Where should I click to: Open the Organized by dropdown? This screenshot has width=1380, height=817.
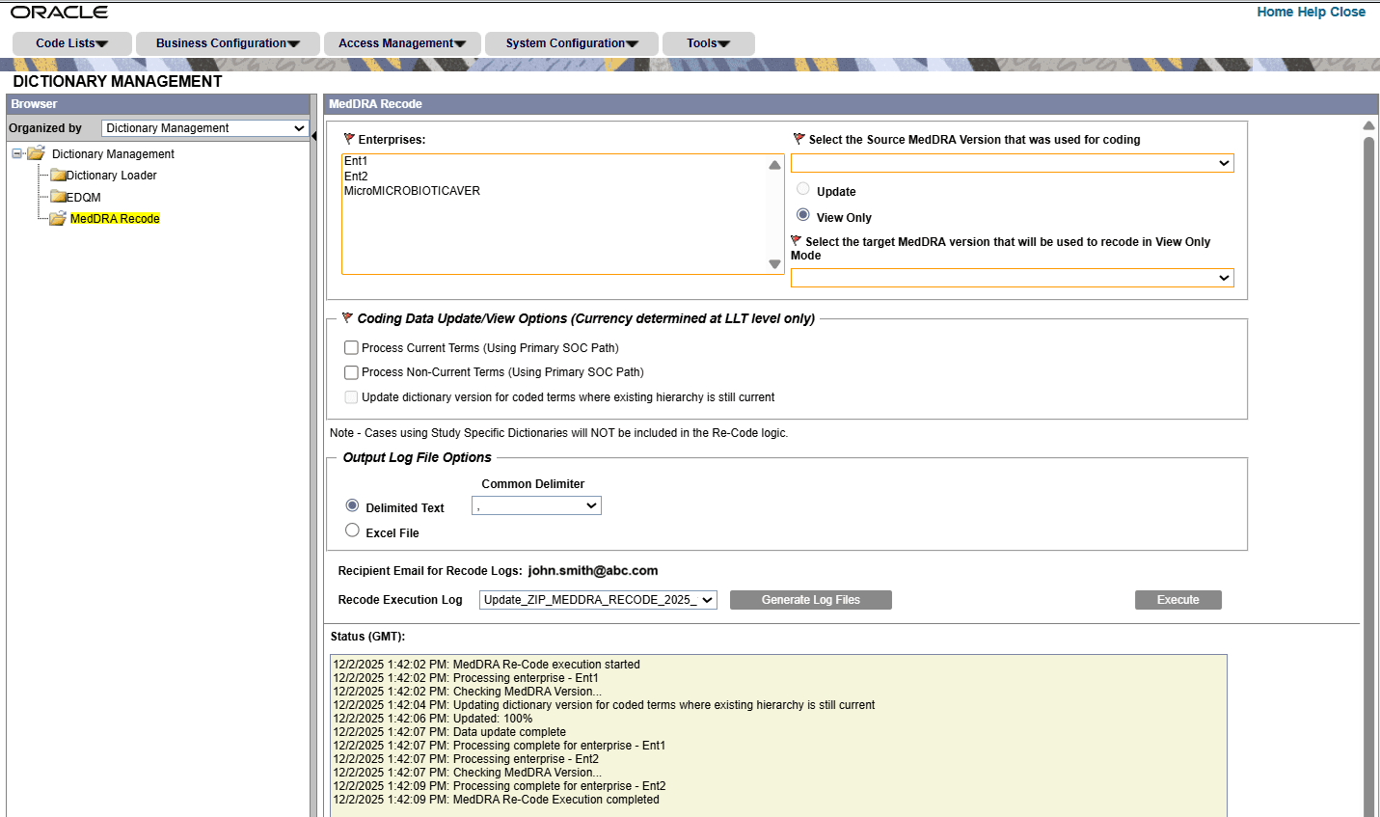(204, 128)
